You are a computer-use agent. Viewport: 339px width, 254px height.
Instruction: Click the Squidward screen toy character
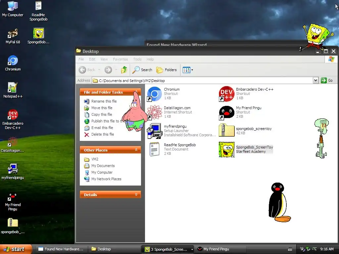point(321,138)
